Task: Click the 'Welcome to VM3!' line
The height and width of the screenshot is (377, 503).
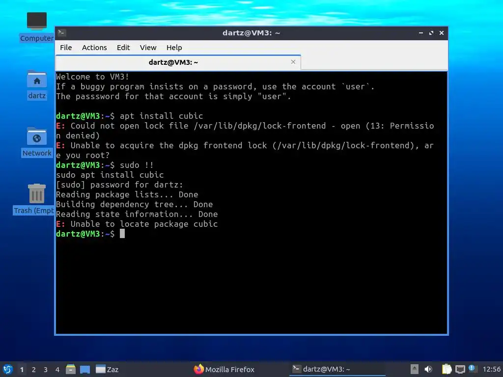Action: (92, 77)
